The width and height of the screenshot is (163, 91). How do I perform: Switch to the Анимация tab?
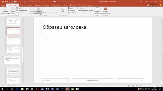[46, 5]
